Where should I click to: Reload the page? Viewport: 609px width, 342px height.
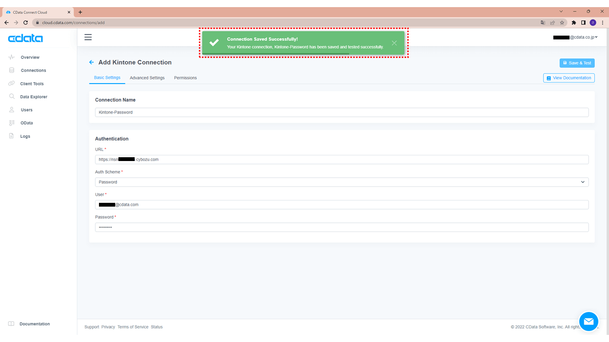[x=25, y=22]
